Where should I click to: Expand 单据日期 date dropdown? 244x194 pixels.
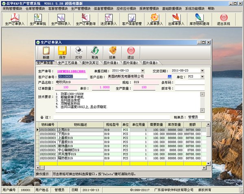(x=143, y=70)
